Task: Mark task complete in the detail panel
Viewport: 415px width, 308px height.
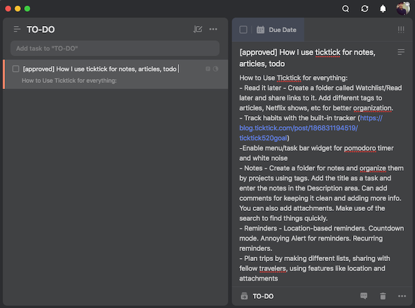Action: click(243, 30)
